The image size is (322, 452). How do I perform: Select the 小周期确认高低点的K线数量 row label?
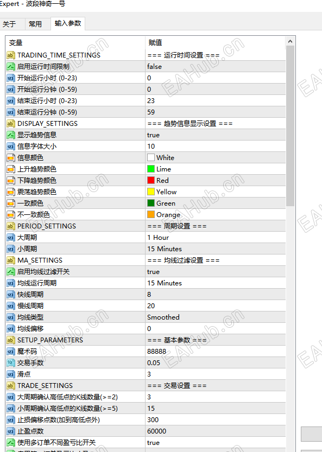pos(67,409)
